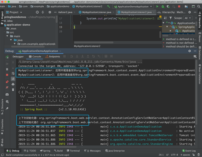Pin the debug tab
Screen dimensions: 202x157
[x=7, y=108]
